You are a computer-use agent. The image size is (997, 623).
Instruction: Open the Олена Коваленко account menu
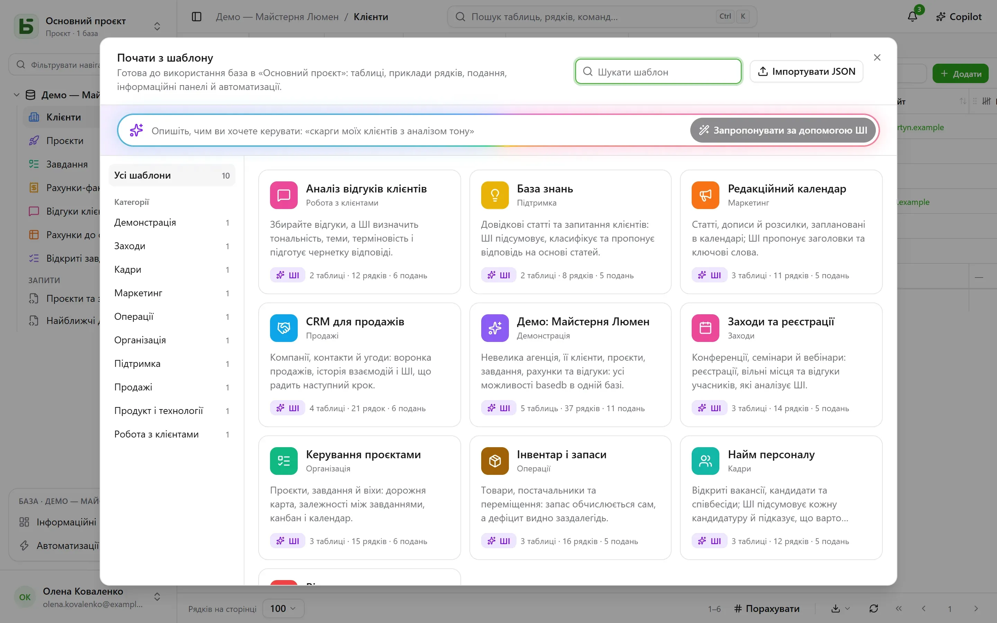tap(88, 597)
